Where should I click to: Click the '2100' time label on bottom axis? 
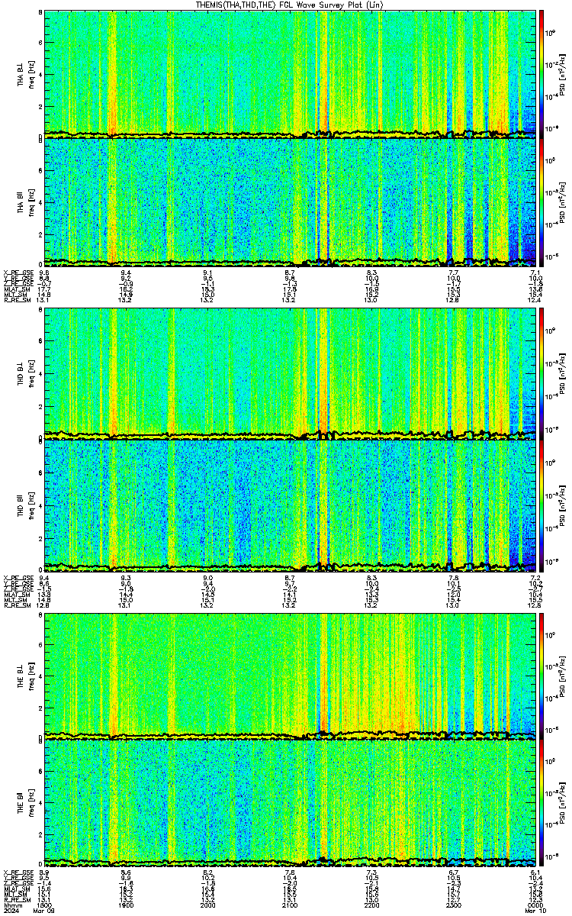click(291, 905)
